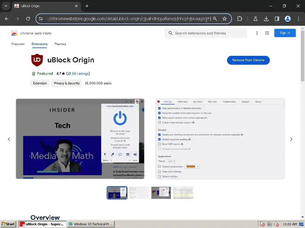Click the zoom magnifier icon in address bar
Screen dimensions: 305x228
pos(215,19)
